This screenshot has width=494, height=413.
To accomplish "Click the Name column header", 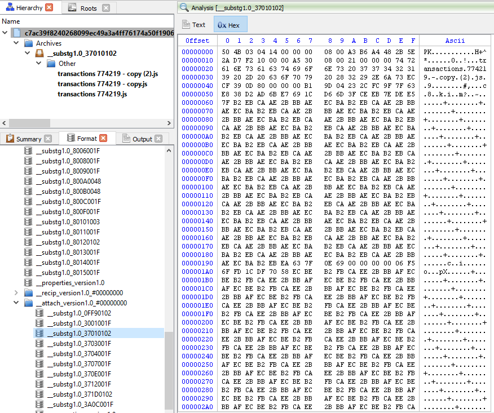I will 11,21.
